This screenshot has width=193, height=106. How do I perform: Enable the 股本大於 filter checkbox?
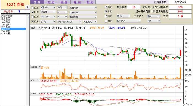click(x=106, y=21)
